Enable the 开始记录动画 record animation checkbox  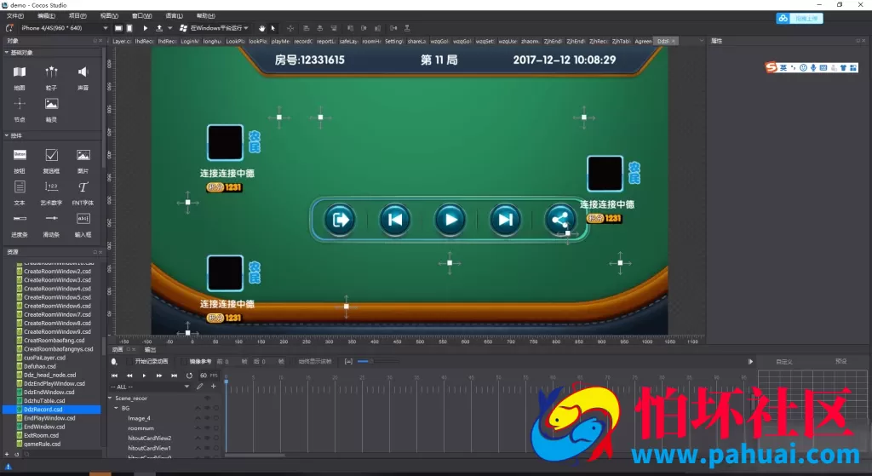click(x=129, y=361)
